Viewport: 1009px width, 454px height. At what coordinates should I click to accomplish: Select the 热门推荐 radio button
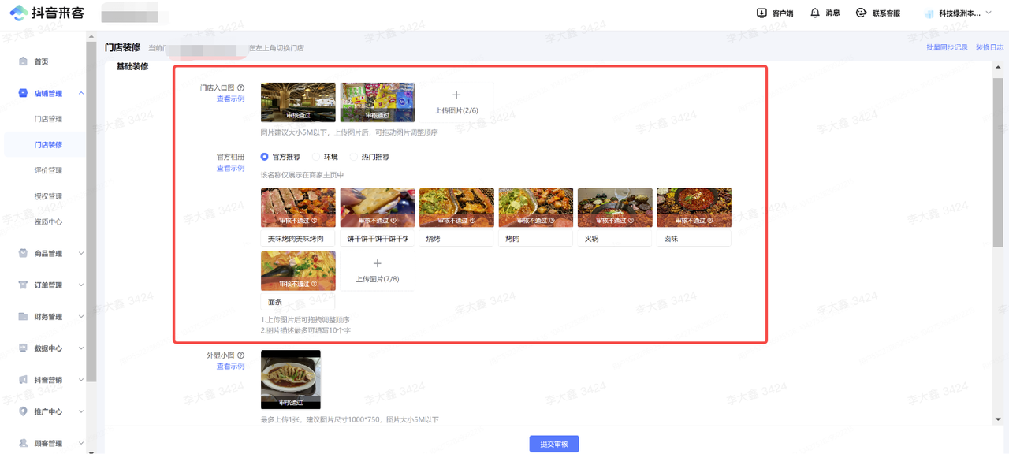coord(353,157)
